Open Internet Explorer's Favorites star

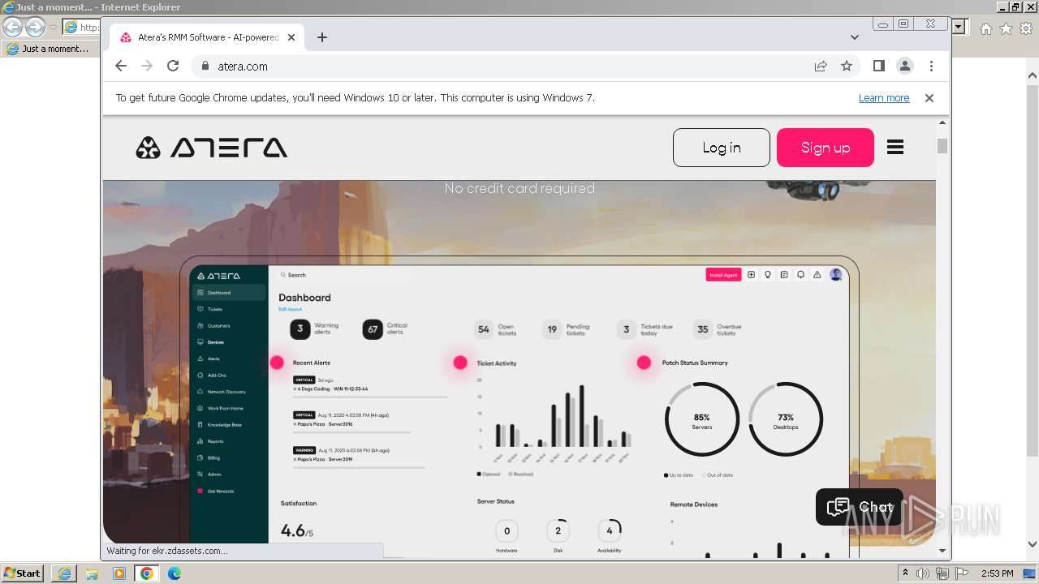click(x=1007, y=28)
